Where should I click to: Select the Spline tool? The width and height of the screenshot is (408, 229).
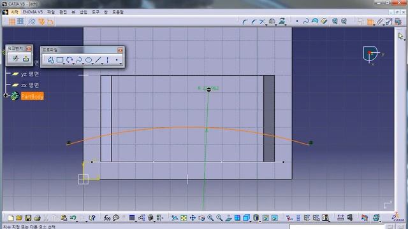[79, 60]
